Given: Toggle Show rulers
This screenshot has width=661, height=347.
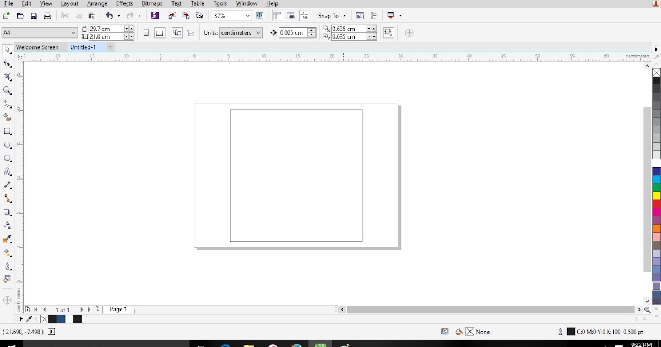Looking at the screenshot, I should tap(277, 16).
